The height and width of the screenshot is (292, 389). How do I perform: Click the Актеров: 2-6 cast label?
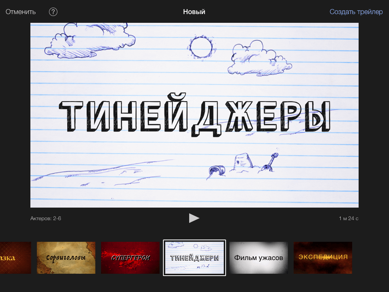[46, 218]
